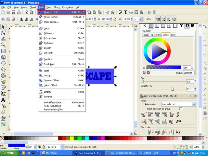This screenshot has width=208, height=156.
Task: Open the Extensions menu
Action: pyautogui.click(x=68, y=7)
